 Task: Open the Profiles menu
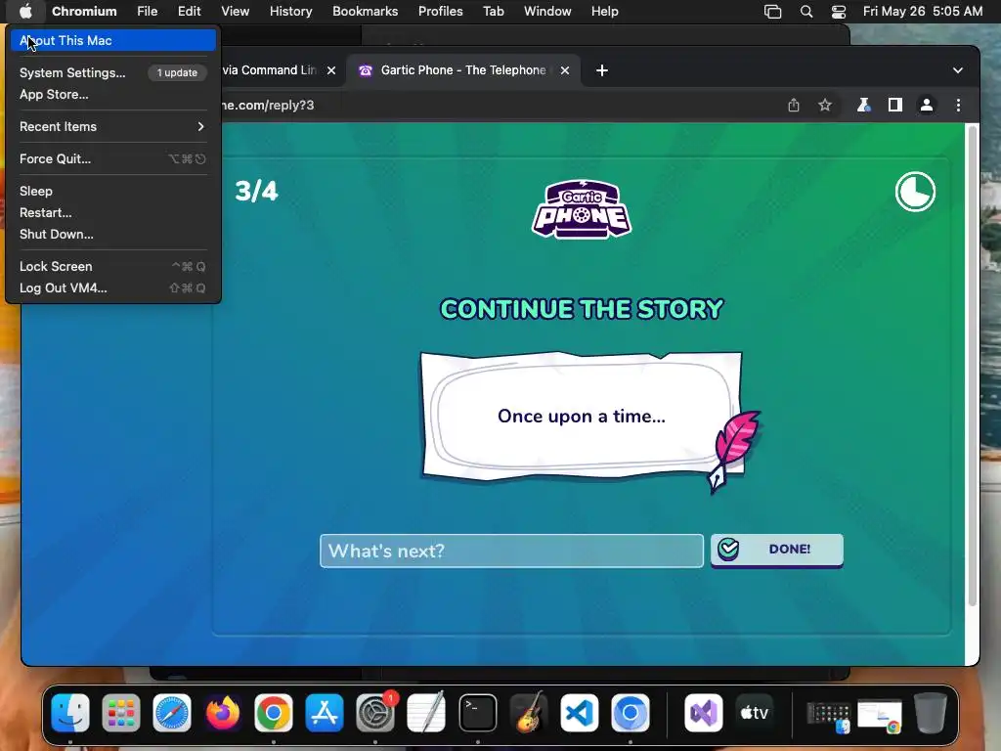tap(440, 11)
